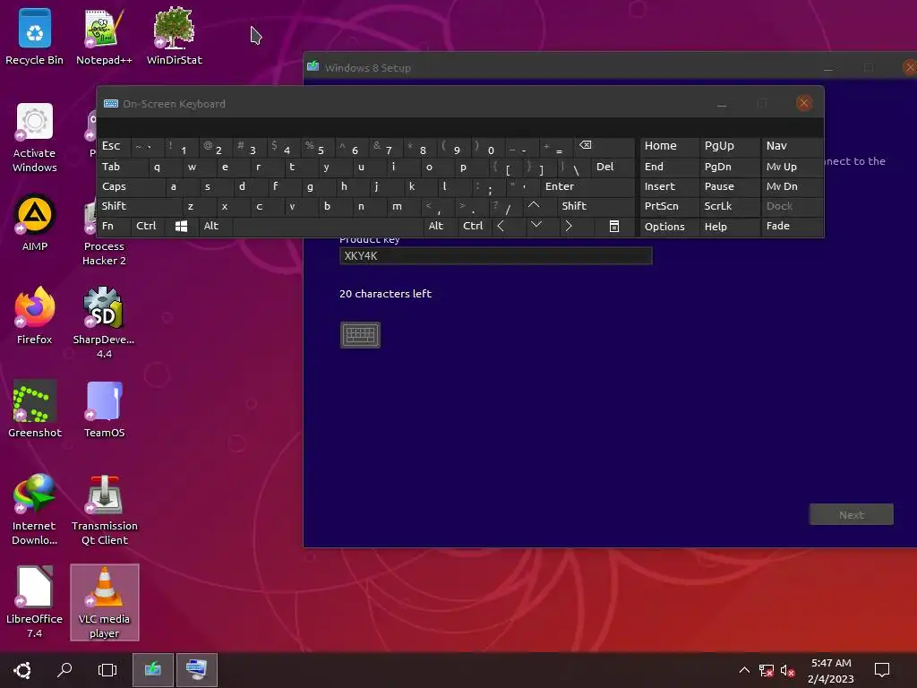
Task: Launch Internet Download Manager shortcut
Action: (35, 509)
